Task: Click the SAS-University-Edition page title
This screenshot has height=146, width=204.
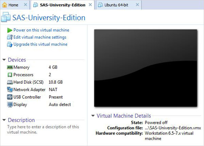Action: click(49, 18)
